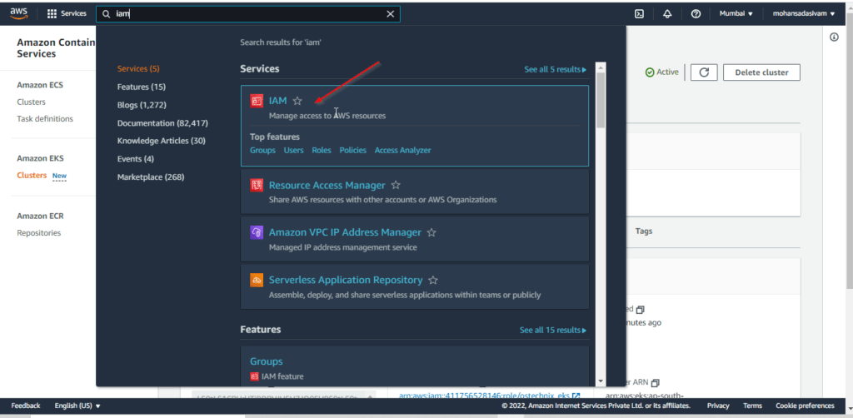
Task: Filter by Features (15) category
Action: [142, 87]
